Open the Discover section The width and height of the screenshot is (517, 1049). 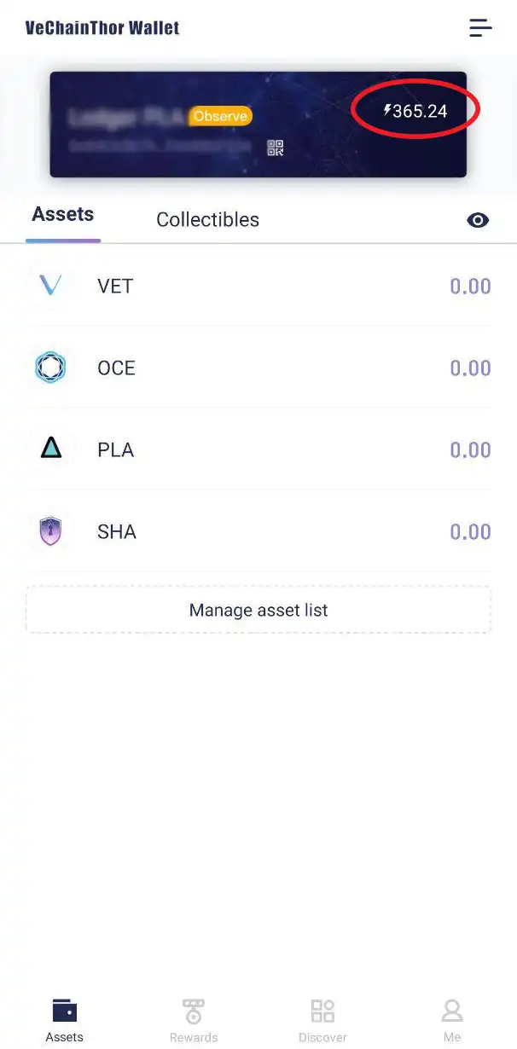[322, 1019]
